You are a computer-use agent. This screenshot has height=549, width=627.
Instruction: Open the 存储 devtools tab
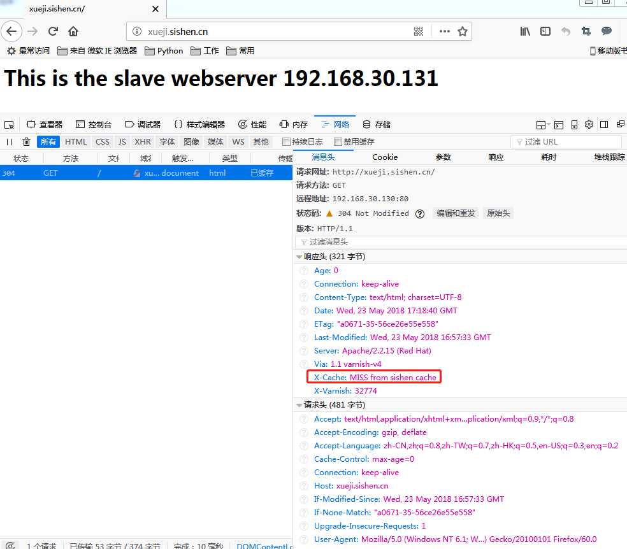pos(377,125)
